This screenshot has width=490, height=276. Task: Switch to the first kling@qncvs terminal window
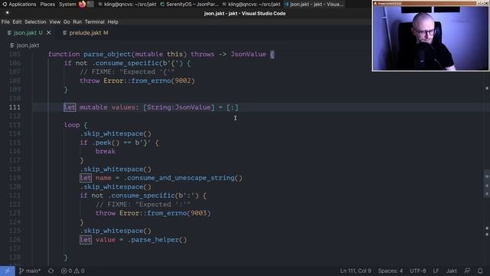[128, 5]
